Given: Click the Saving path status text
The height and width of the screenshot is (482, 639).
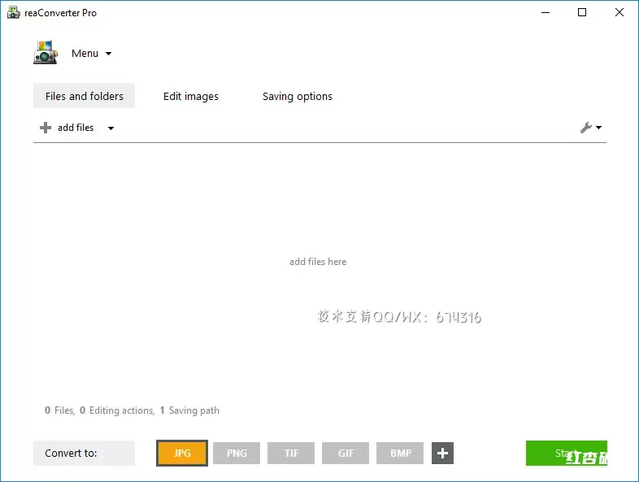Looking at the screenshot, I should click(189, 410).
